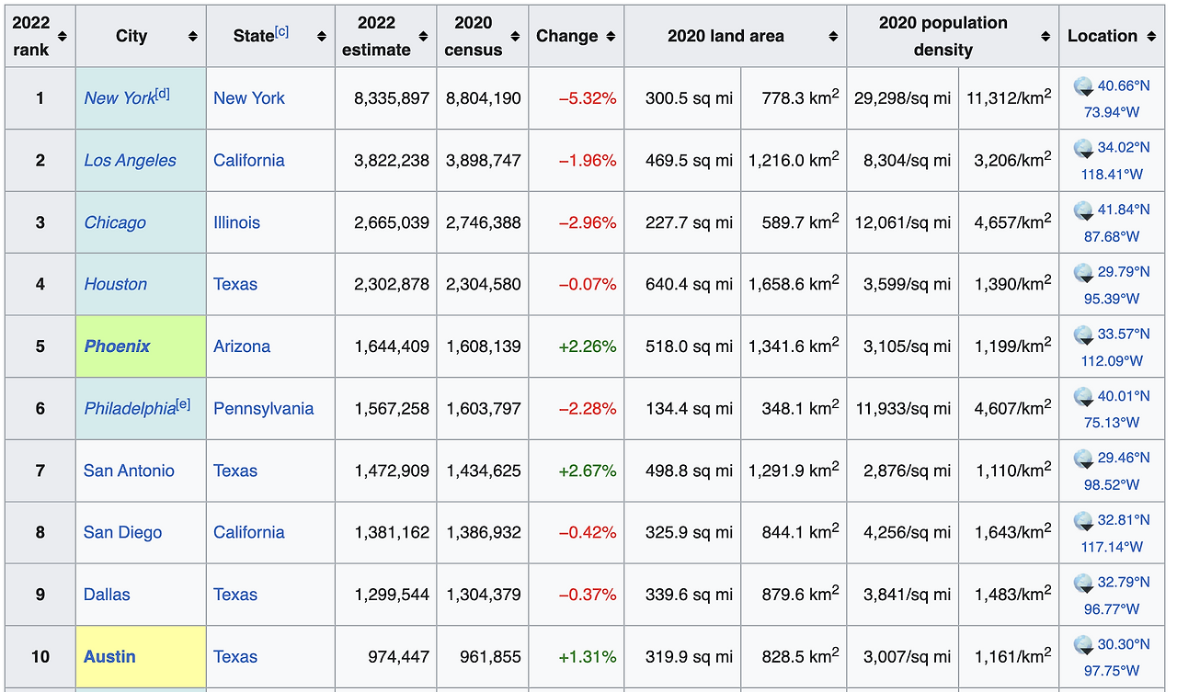Open the Arizona state link
The image size is (1177, 692).
click(242, 346)
